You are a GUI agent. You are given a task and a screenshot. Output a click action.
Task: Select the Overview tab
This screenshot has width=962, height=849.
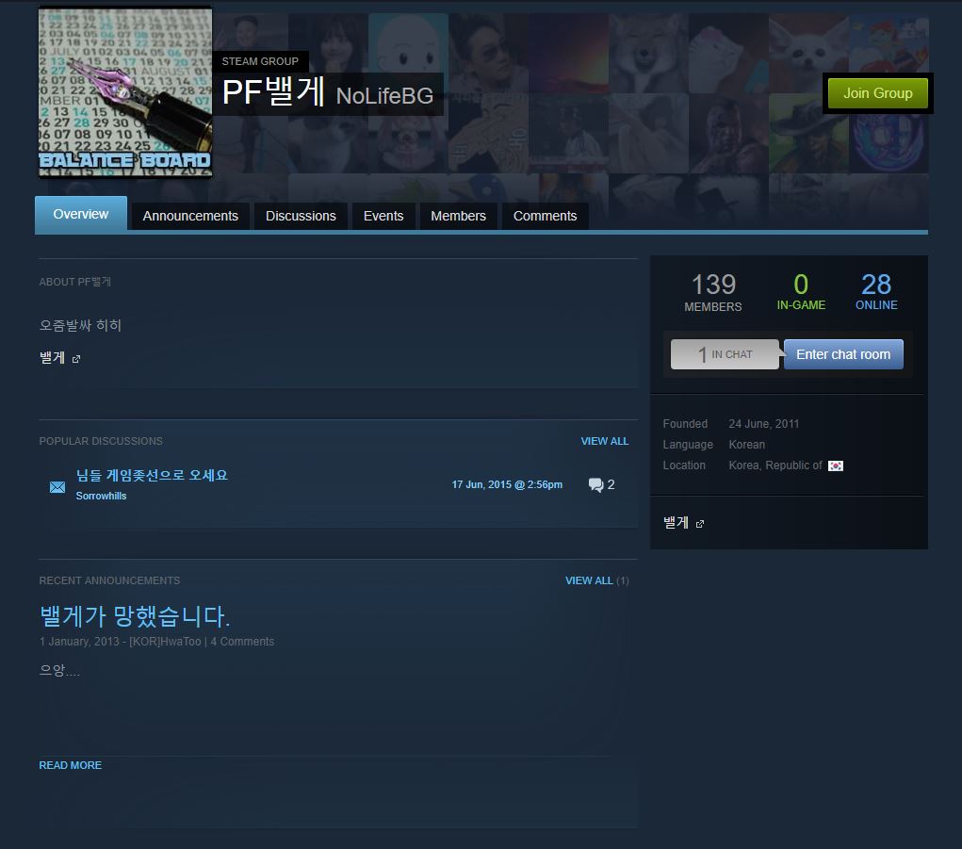81,214
